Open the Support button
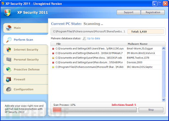Image resolution: width=169 pixels, height=121 pixels. pyautogui.click(x=128, y=12)
